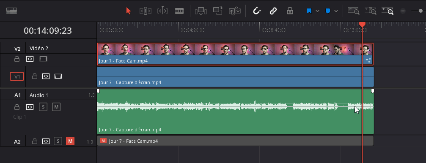
Task: Click the A1 track 1.0 channel value
Action: (x=91, y=95)
